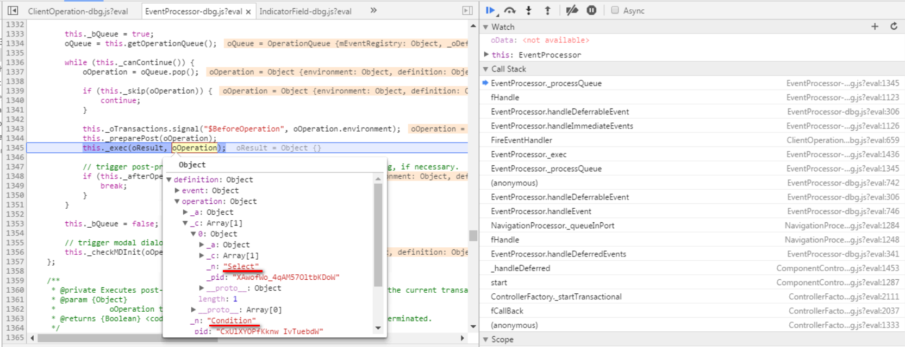Image resolution: width=905 pixels, height=347 pixels.
Task: Open the ClientOperation file link at eval:659
Action: tap(843, 140)
